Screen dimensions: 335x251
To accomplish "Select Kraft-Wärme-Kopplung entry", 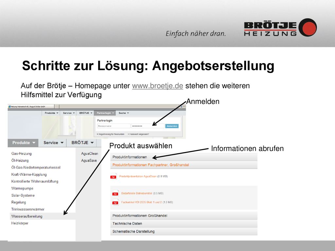I will pyautogui.click(x=29, y=175).
